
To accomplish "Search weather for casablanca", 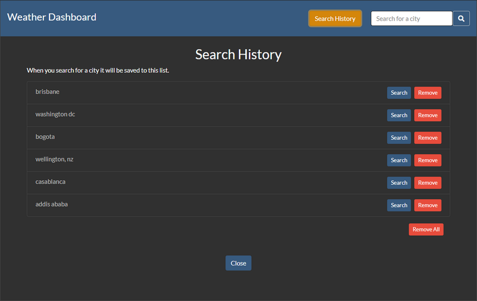I will [399, 182].
